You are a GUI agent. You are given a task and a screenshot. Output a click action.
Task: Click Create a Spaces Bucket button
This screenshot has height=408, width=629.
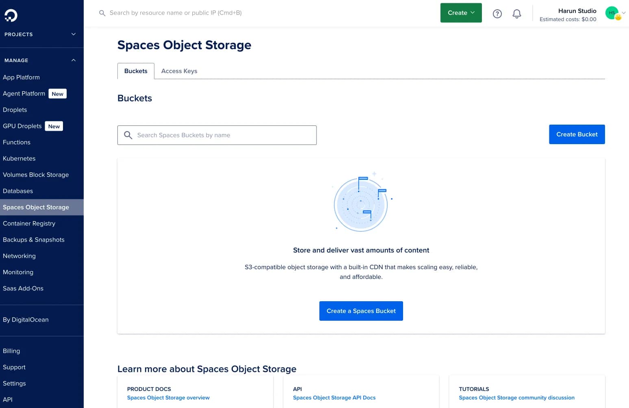pyautogui.click(x=361, y=311)
